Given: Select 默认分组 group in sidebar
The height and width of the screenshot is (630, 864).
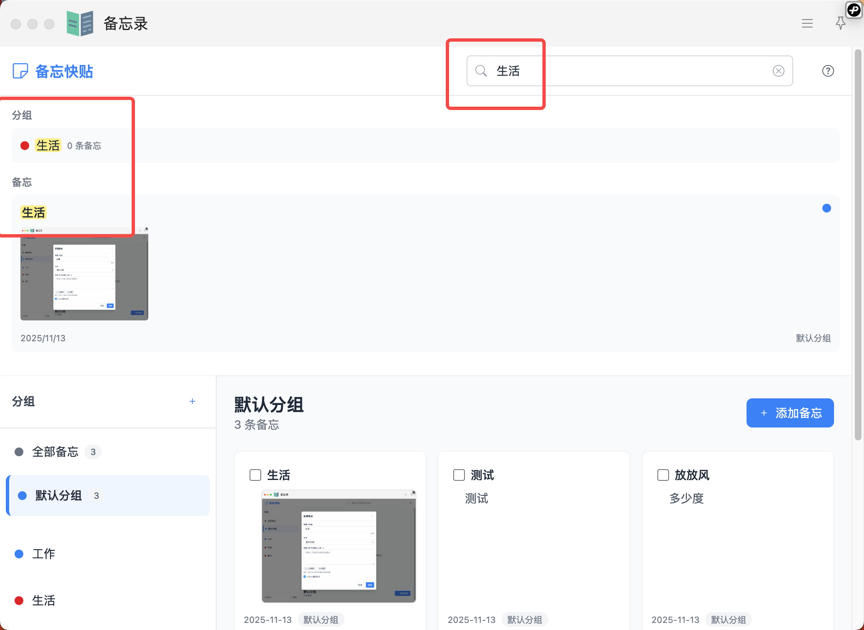Looking at the screenshot, I should 58,495.
